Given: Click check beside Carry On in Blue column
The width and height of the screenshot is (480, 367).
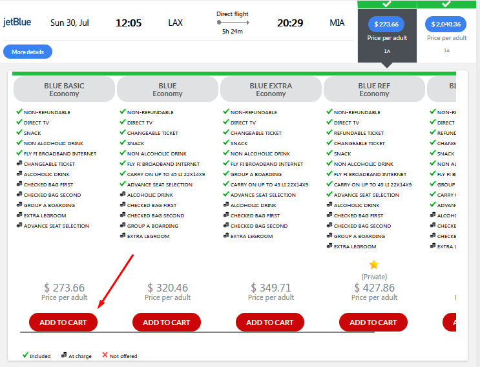Looking at the screenshot, I should click(123, 174).
